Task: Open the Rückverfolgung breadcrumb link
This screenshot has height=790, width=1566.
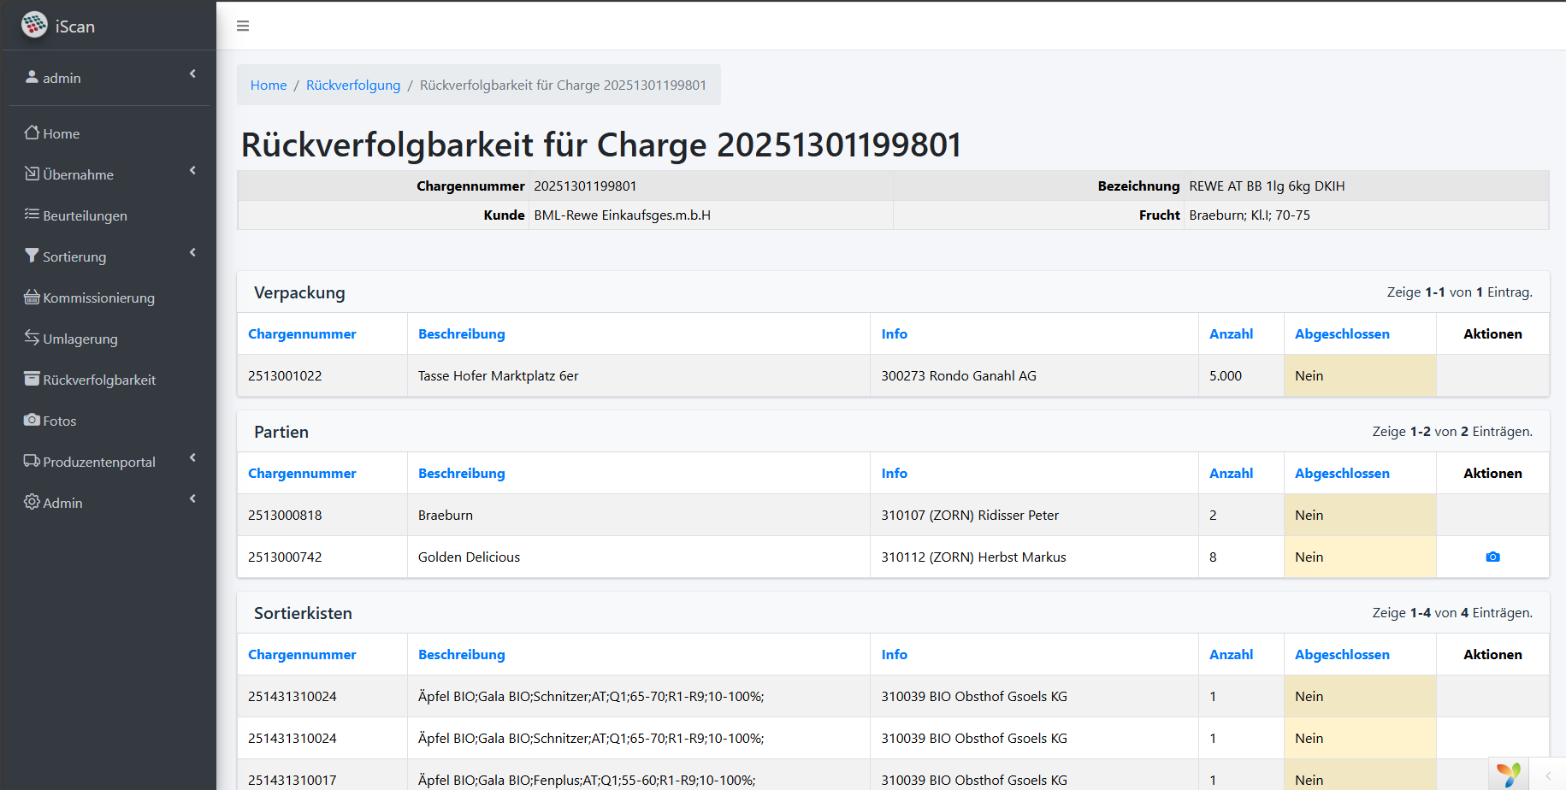Action: tap(353, 85)
